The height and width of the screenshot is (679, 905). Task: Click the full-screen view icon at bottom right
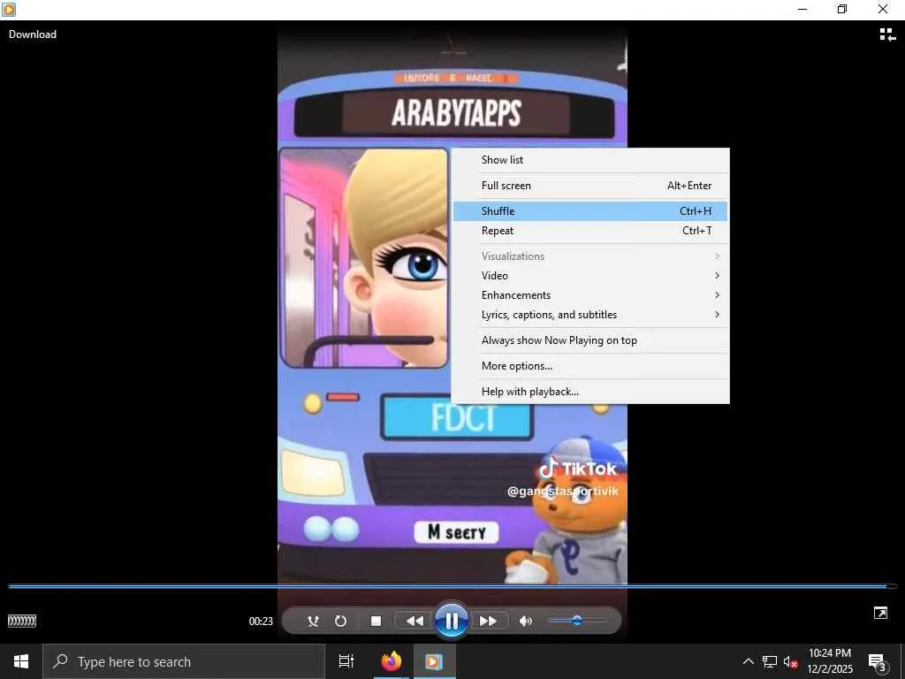click(880, 614)
